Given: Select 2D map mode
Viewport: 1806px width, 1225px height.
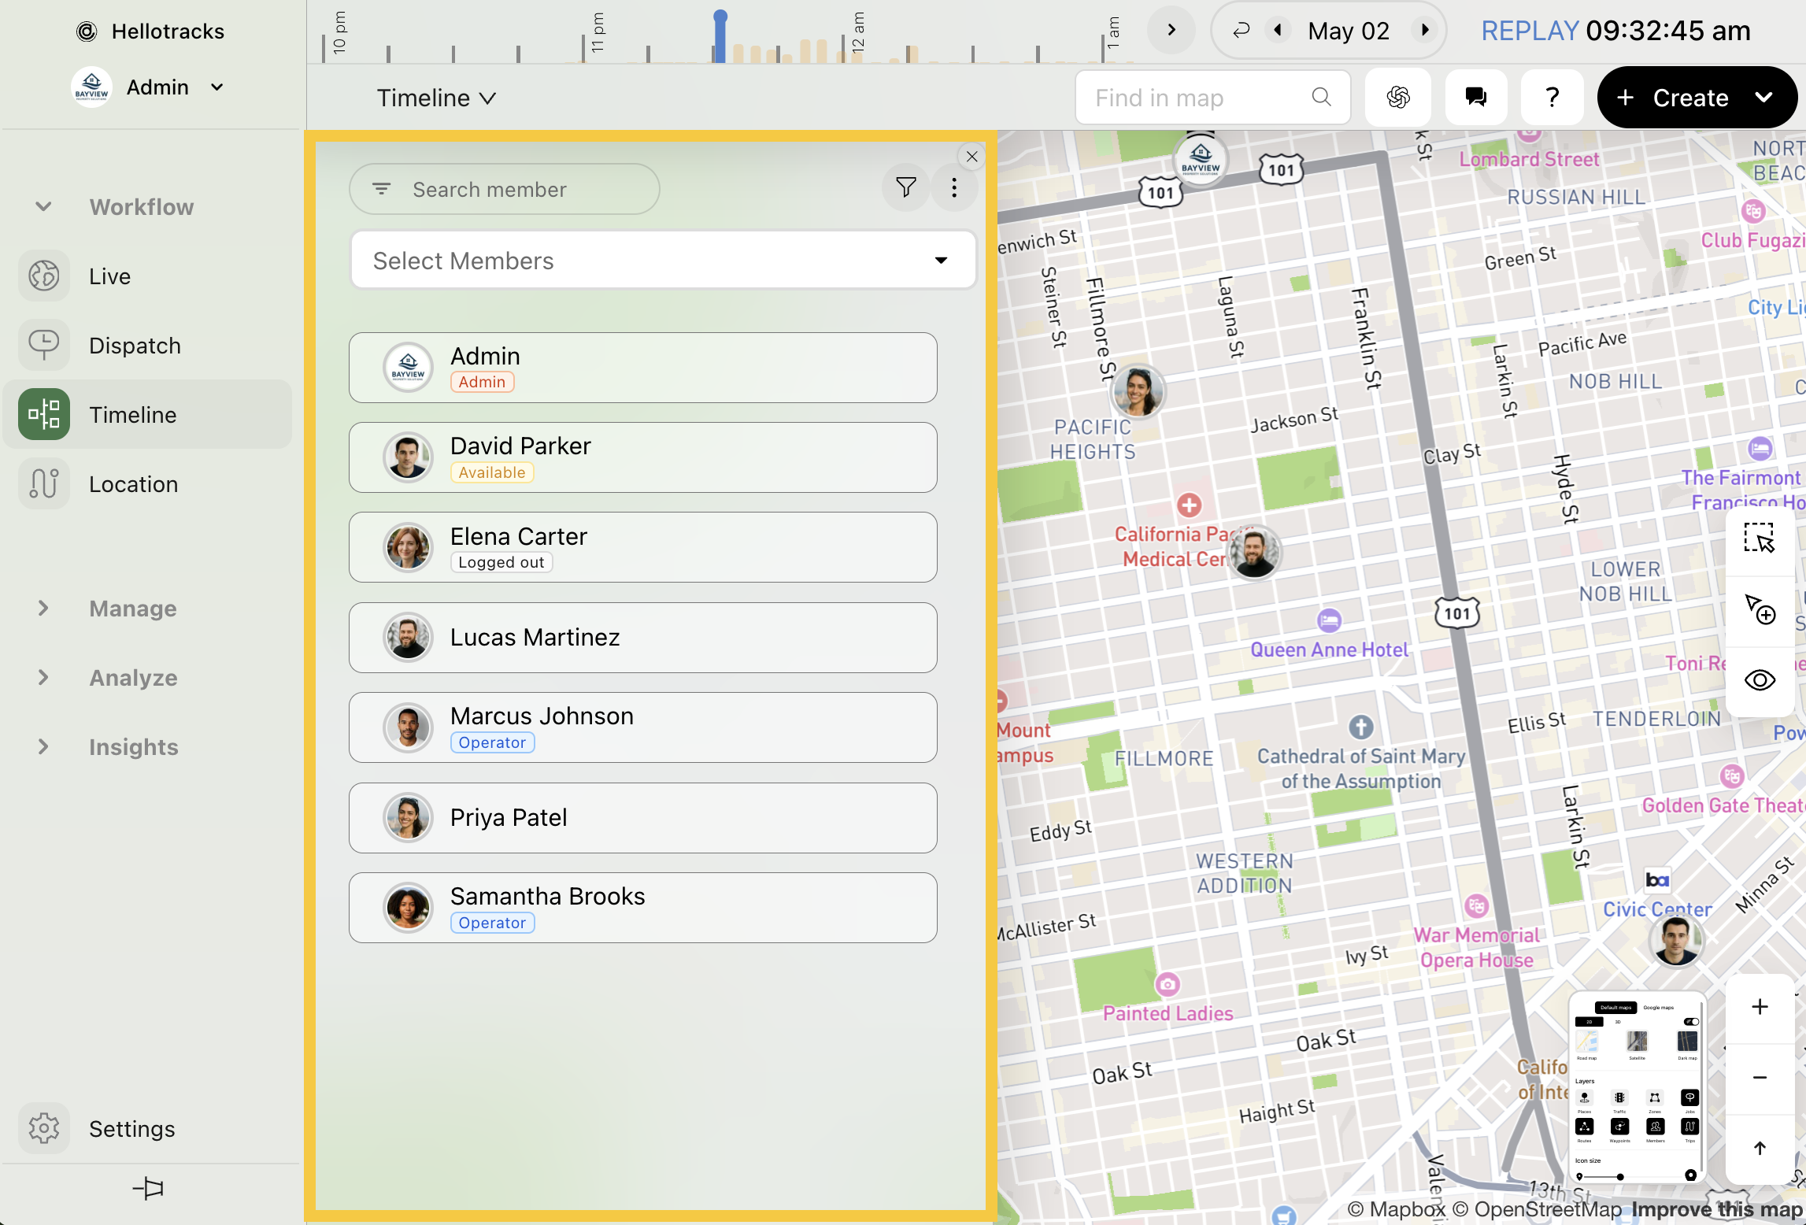Looking at the screenshot, I should point(1590,1022).
